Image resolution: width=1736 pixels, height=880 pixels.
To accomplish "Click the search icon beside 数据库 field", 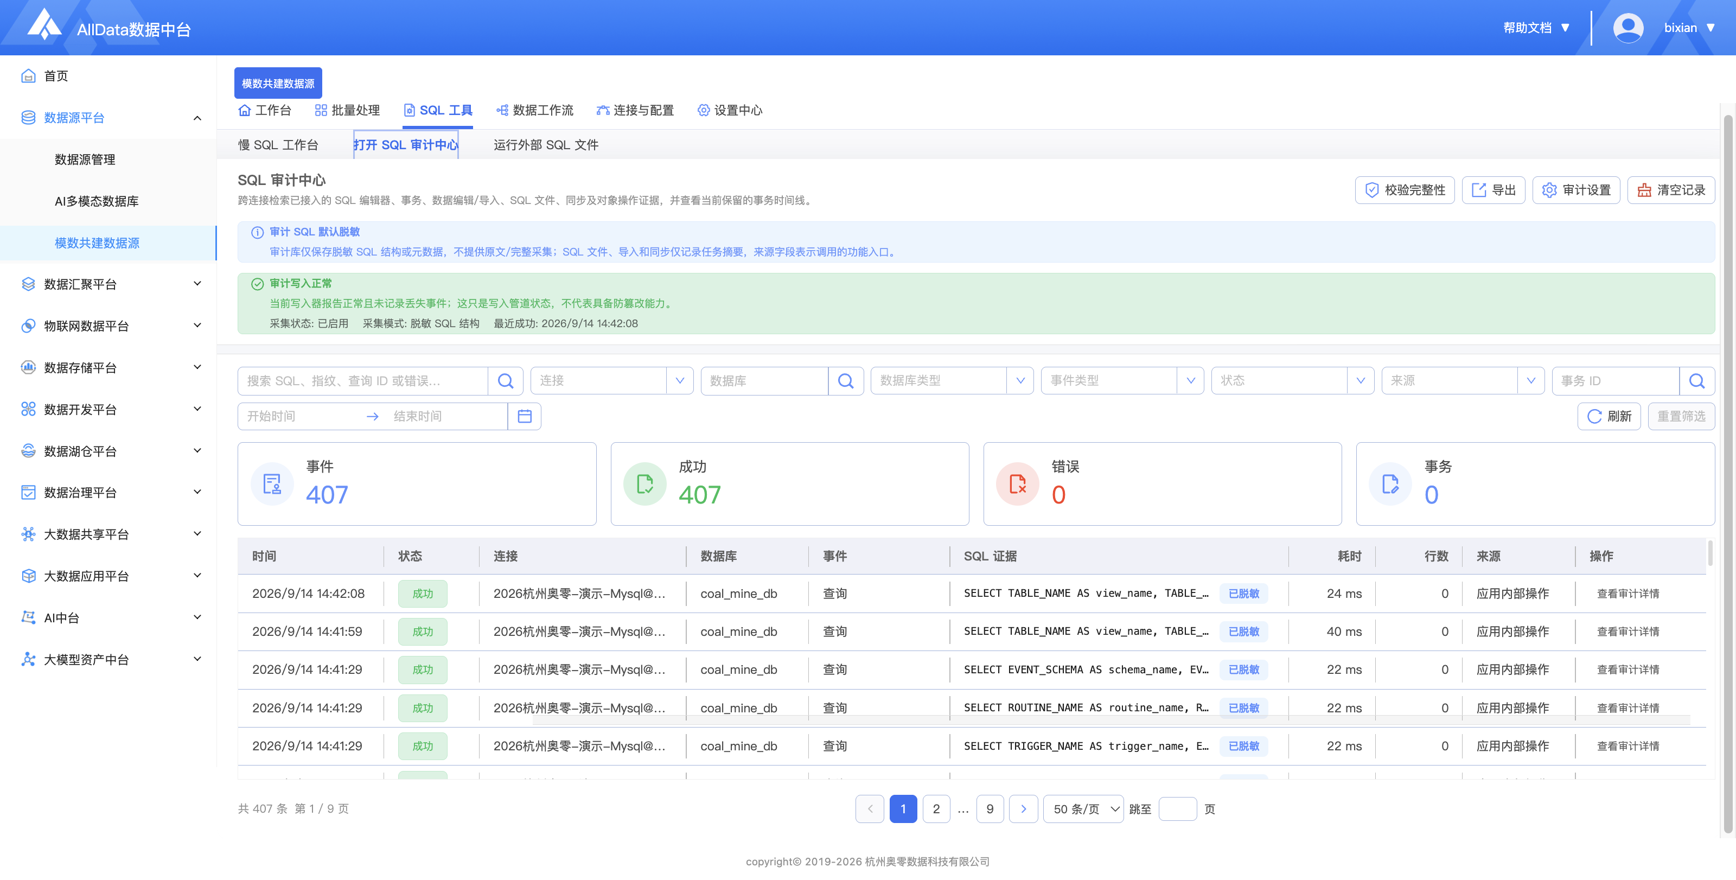I will coord(846,381).
